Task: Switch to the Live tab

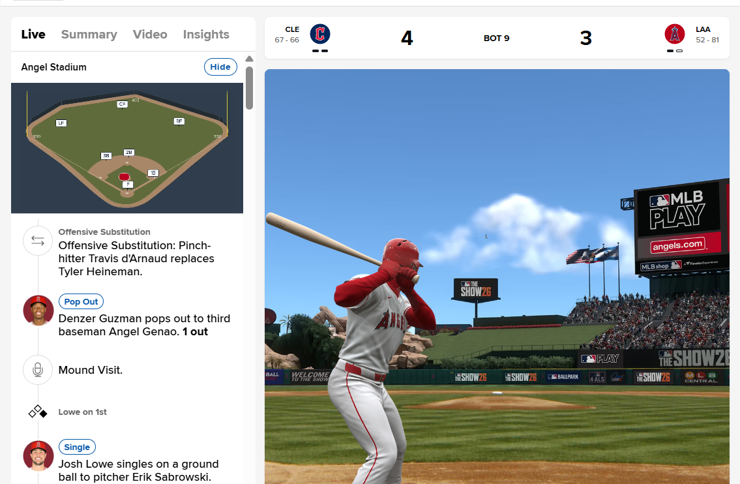Action: (33, 35)
